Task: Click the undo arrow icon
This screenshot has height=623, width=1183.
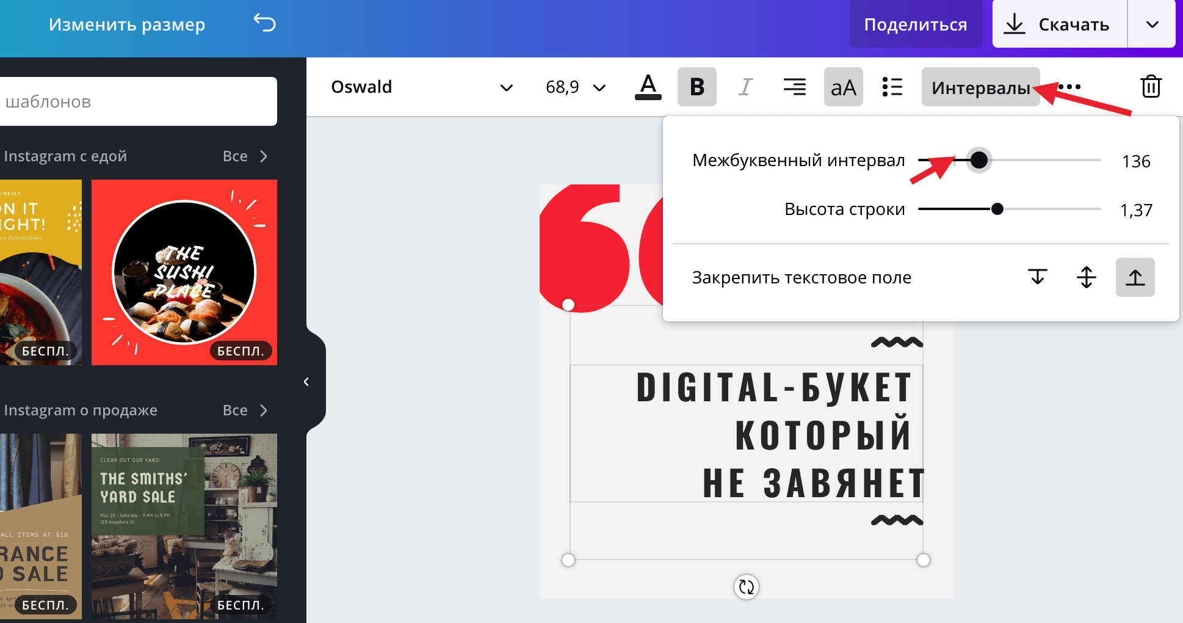Action: (265, 24)
